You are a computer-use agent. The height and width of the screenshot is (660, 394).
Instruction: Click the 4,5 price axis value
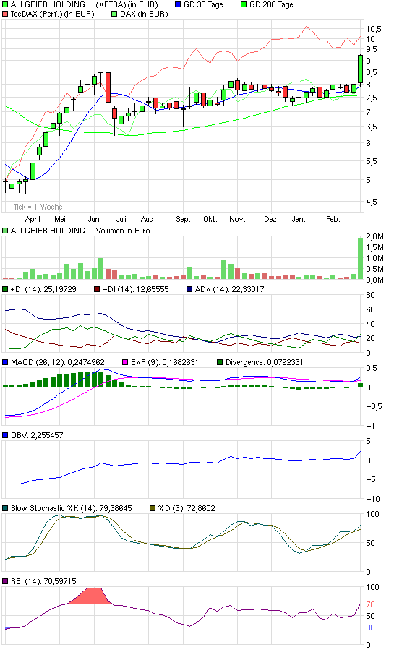[372, 202]
